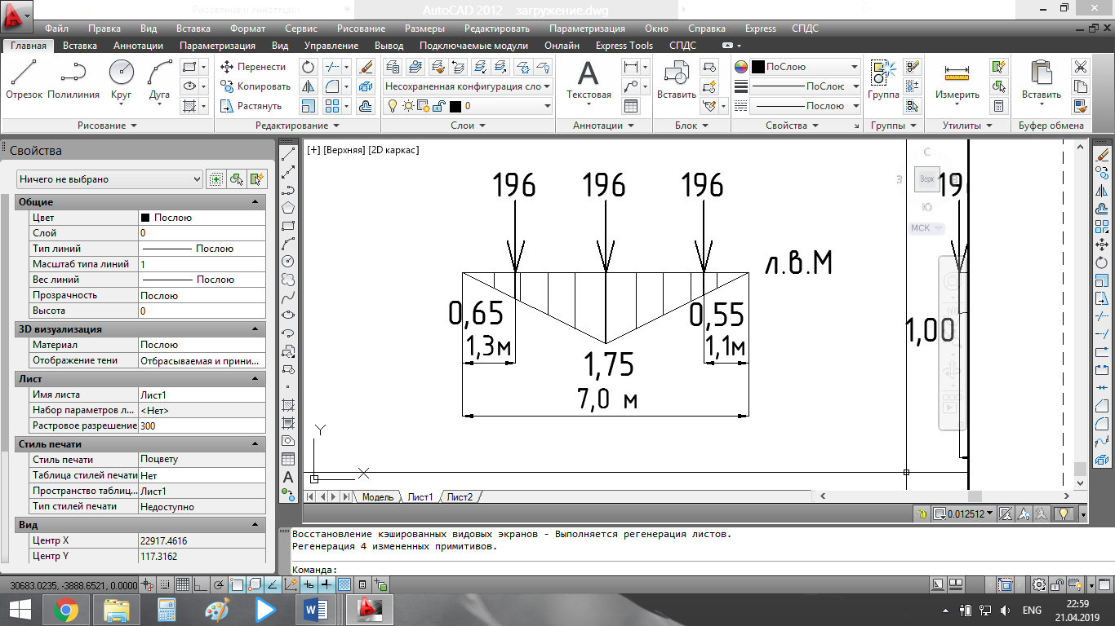The image size is (1115, 626).
Task: Toggle ortho mode in status bar
Action: click(x=201, y=584)
